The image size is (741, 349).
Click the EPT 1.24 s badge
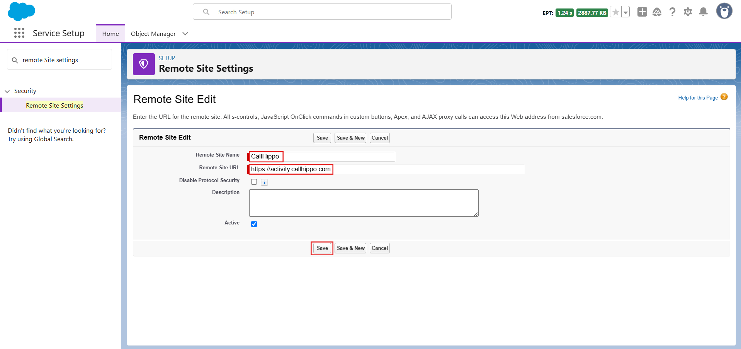click(564, 13)
